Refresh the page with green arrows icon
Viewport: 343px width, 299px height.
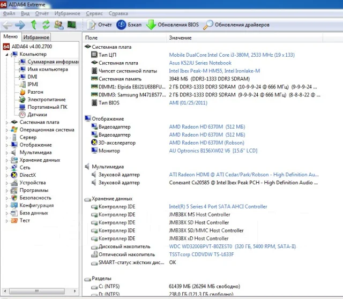click(x=46, y=25)
